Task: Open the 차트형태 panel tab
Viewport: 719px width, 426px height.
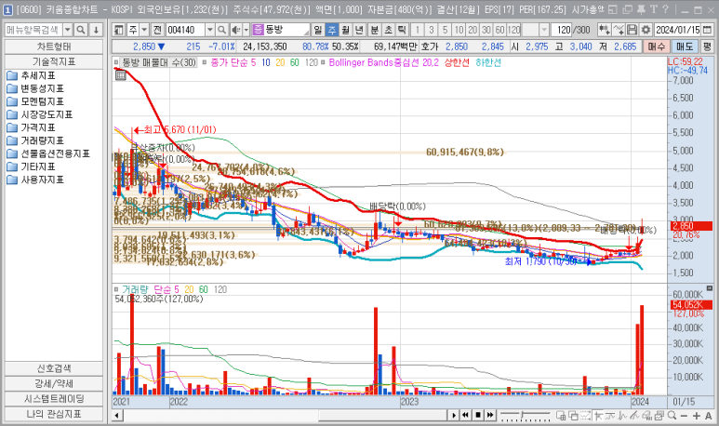Action: 54,47
